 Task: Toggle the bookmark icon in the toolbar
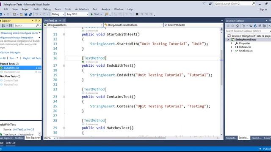[137, 14]
